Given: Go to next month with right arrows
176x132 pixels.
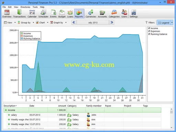Looking at the screenshot, I should [x=112, y=22].
